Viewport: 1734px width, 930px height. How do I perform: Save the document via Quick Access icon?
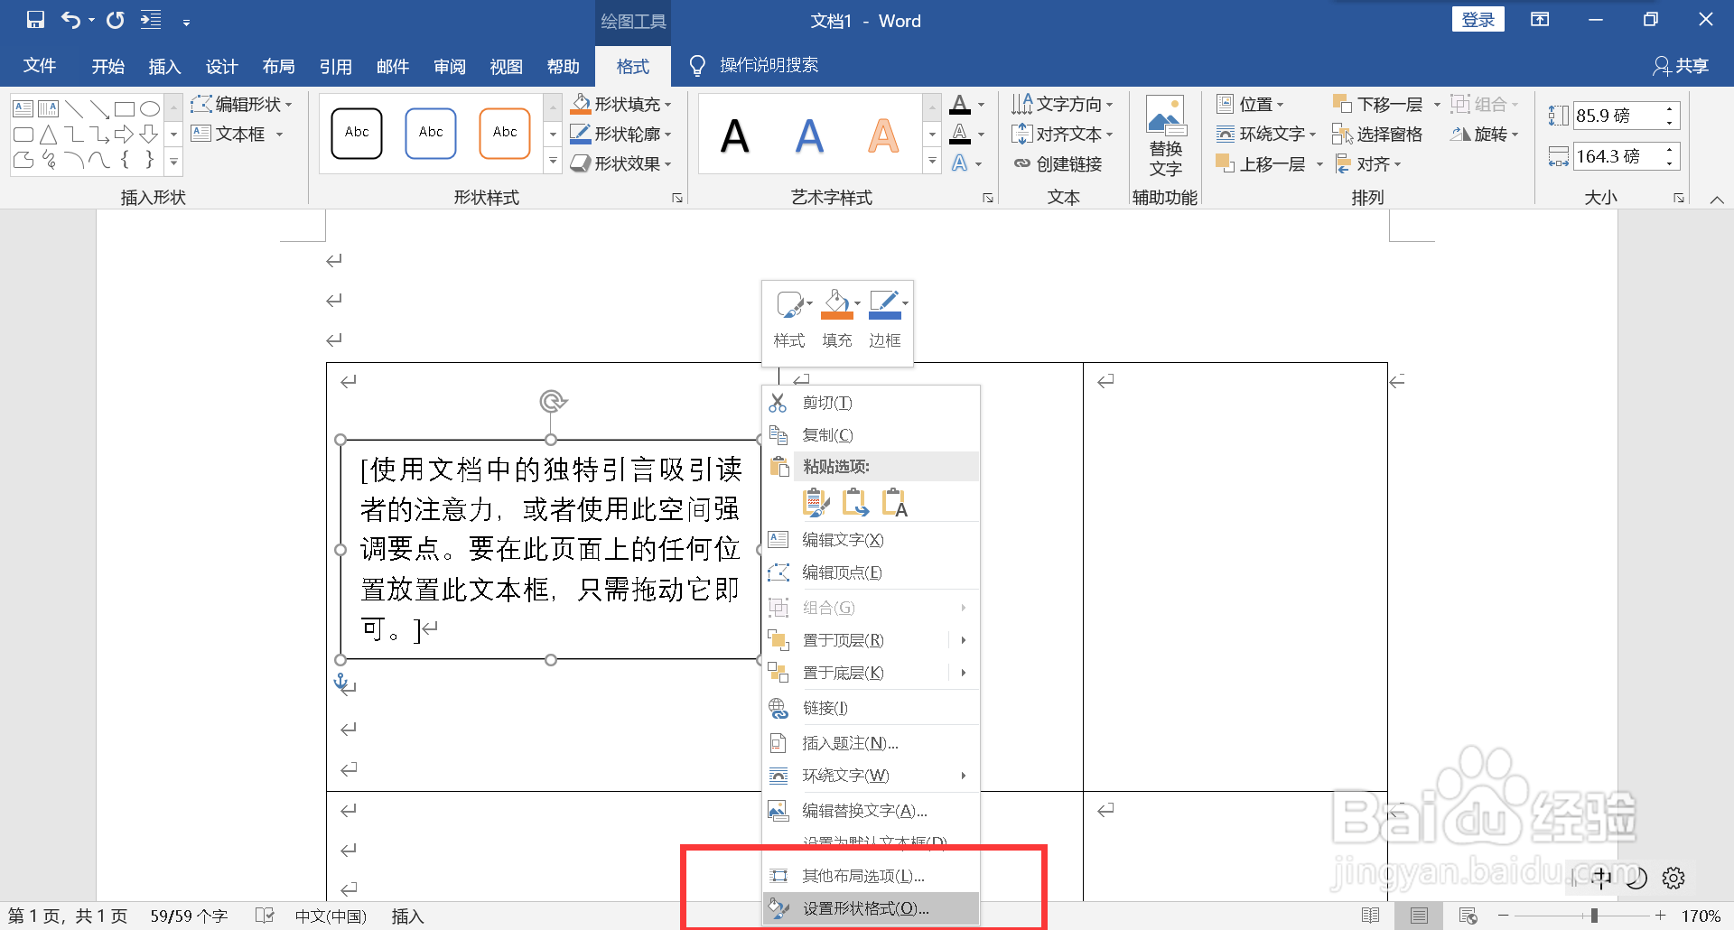33,19
